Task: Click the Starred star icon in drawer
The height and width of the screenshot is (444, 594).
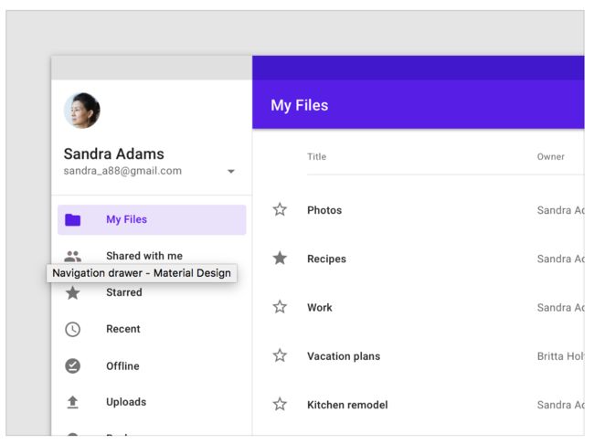Action: tap(73, 293)
